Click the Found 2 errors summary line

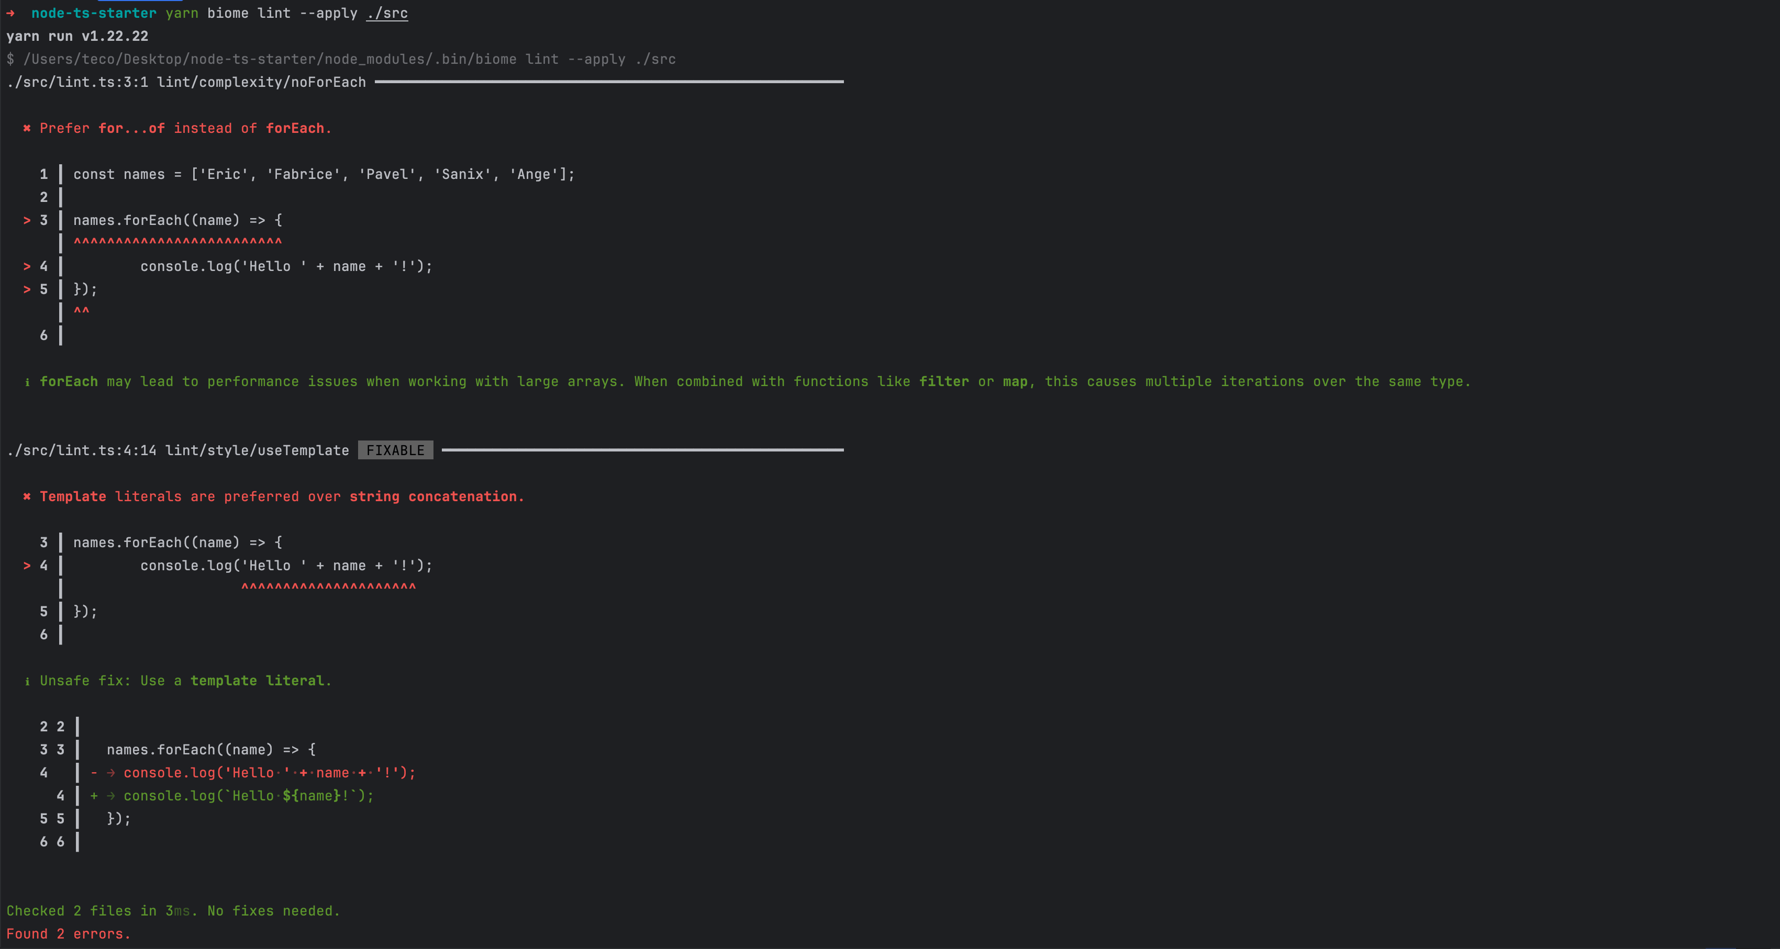pyautogui.click(x=69, y=934)
